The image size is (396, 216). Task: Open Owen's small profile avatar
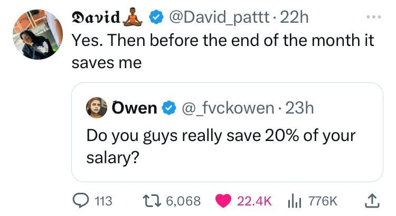click(97, 108)
